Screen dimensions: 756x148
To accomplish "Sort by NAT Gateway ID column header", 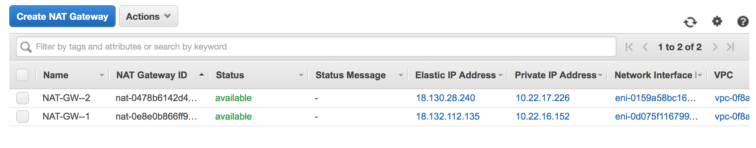I will (151, 75).
